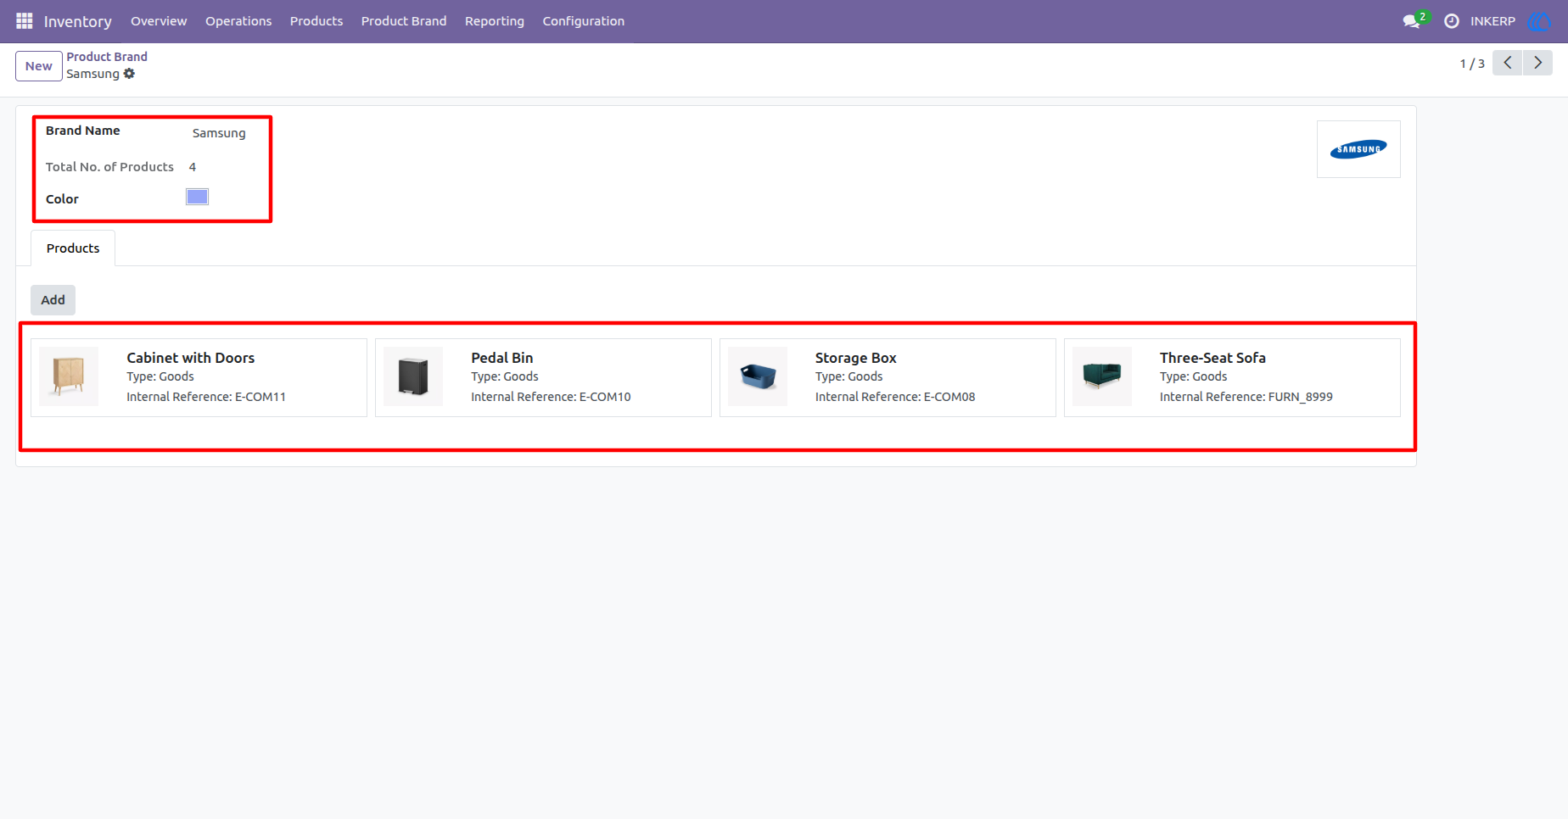Click the Pedal Bin product image
Viewport: 1568px width, 819px height.
pos(413,376)
